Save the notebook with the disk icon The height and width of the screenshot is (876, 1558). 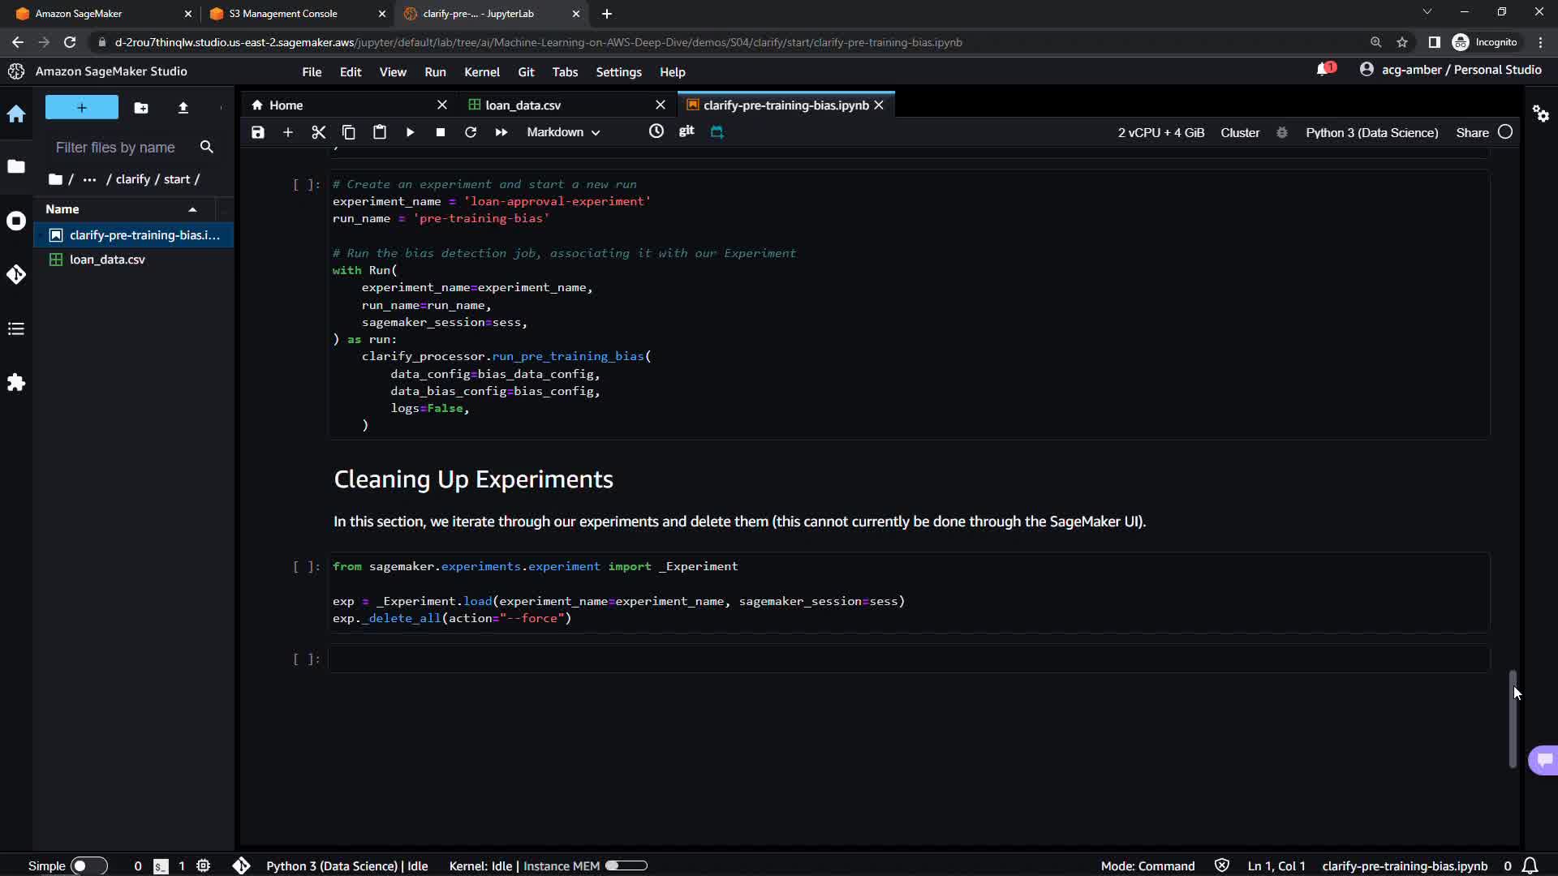(x=258, y=132)
